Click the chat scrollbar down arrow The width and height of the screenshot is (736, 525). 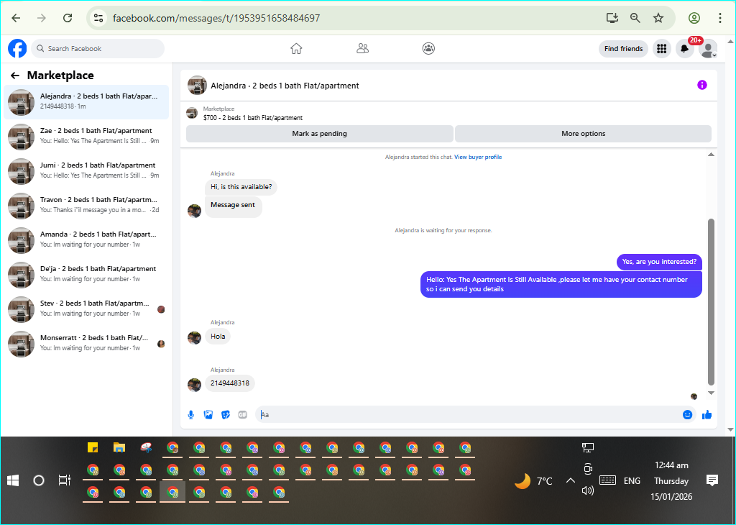(x=711, y=393)
